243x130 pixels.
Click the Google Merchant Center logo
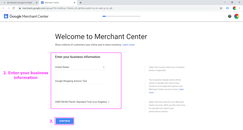[x=26, y=16]
